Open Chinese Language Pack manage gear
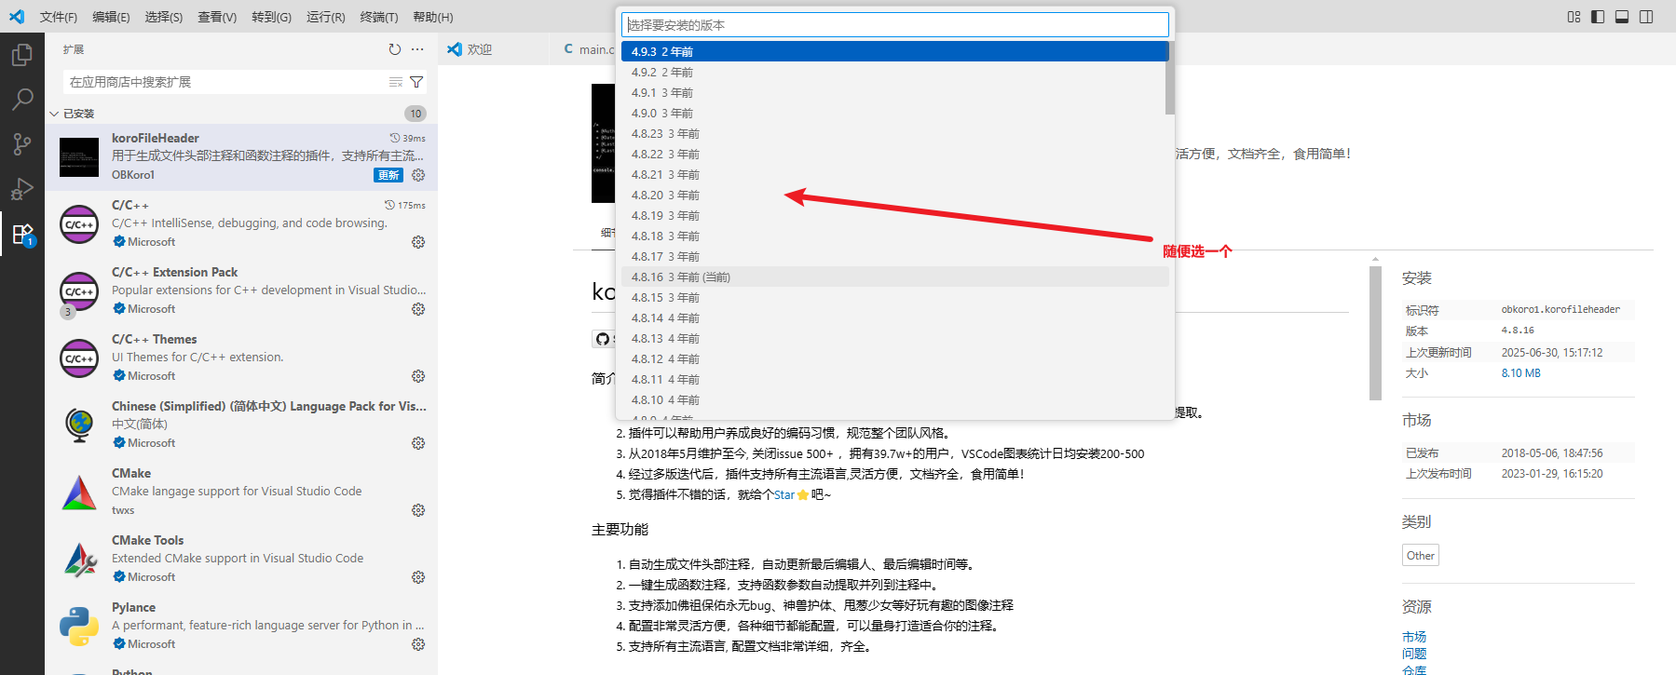Viewport: 1676px width, 675px height. (418, 443)
